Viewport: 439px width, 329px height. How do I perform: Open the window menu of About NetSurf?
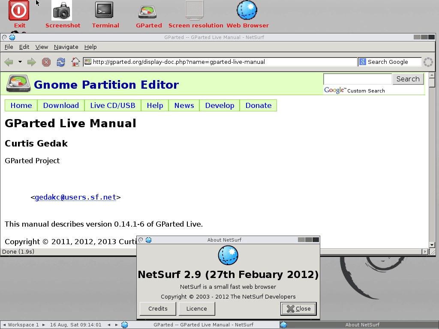141,240
